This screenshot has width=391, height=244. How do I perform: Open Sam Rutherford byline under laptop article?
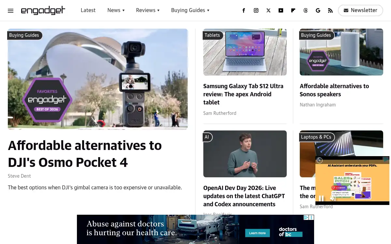pyautogui.click(x=316, y=207)
